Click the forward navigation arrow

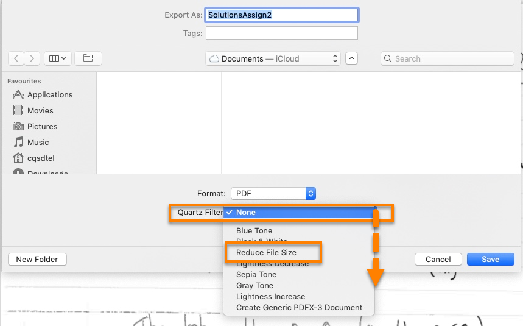coord(32,58)
